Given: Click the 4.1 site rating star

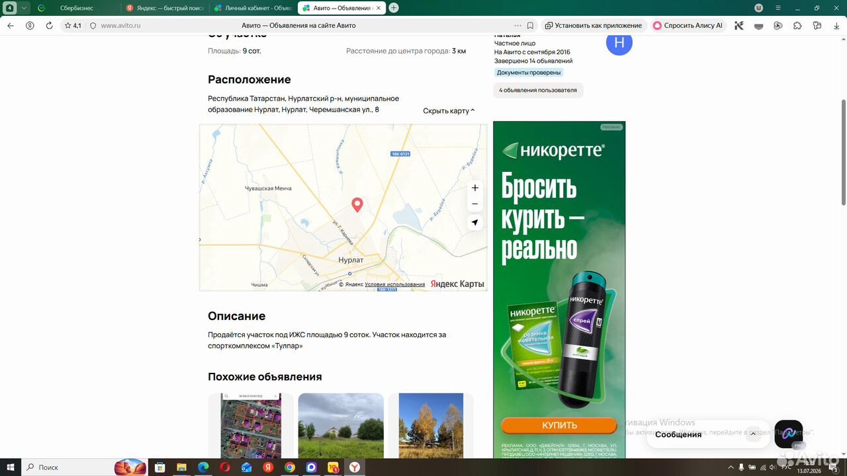Looking at the screenshot, I should click(73, 25).
